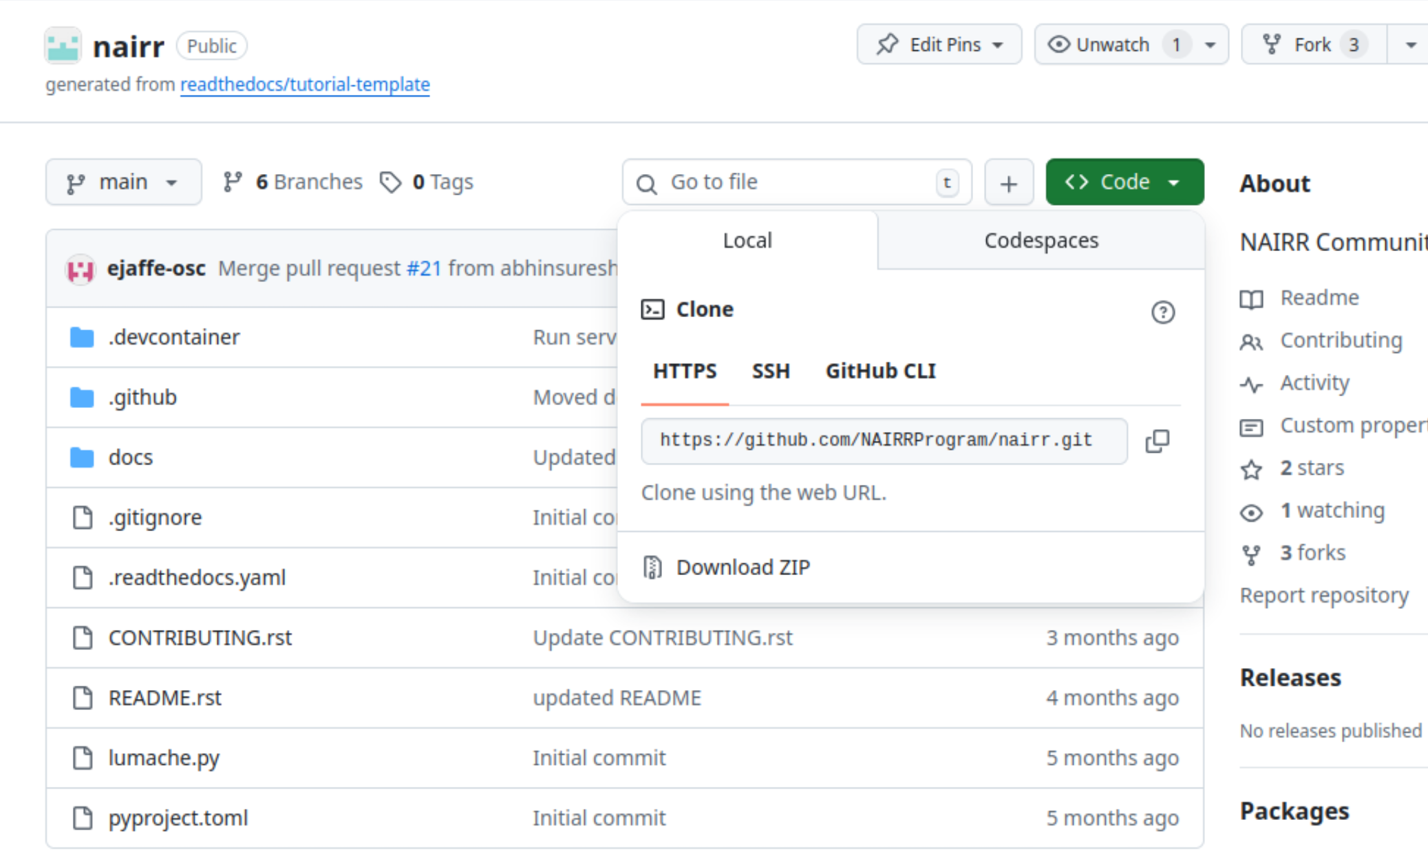Open the nairr repository name link
Viewport: 1428px width, 853px height.
[x=129, y=46]
